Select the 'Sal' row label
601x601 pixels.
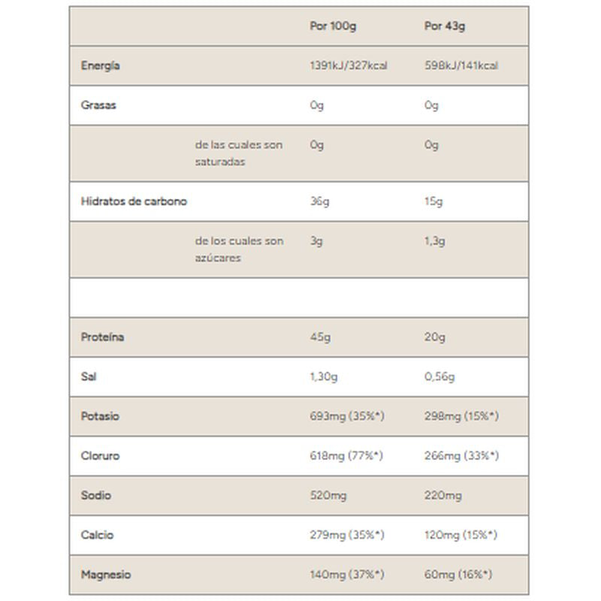(89, 376)
